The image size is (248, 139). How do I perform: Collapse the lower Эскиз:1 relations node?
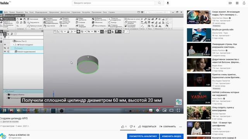point(5,91)
